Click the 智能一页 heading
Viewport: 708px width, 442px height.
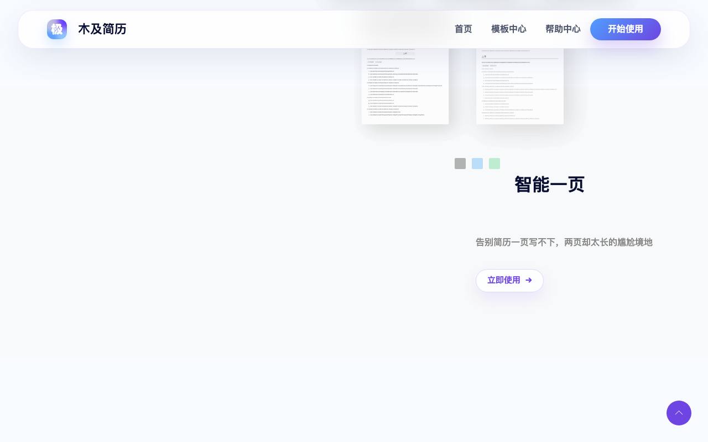[549, 185]
